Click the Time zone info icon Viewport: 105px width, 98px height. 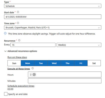(x=18, y=23)
